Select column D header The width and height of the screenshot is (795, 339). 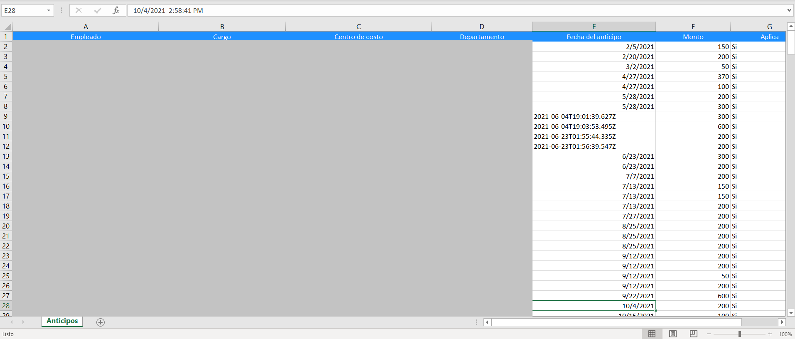pos(482,27)
